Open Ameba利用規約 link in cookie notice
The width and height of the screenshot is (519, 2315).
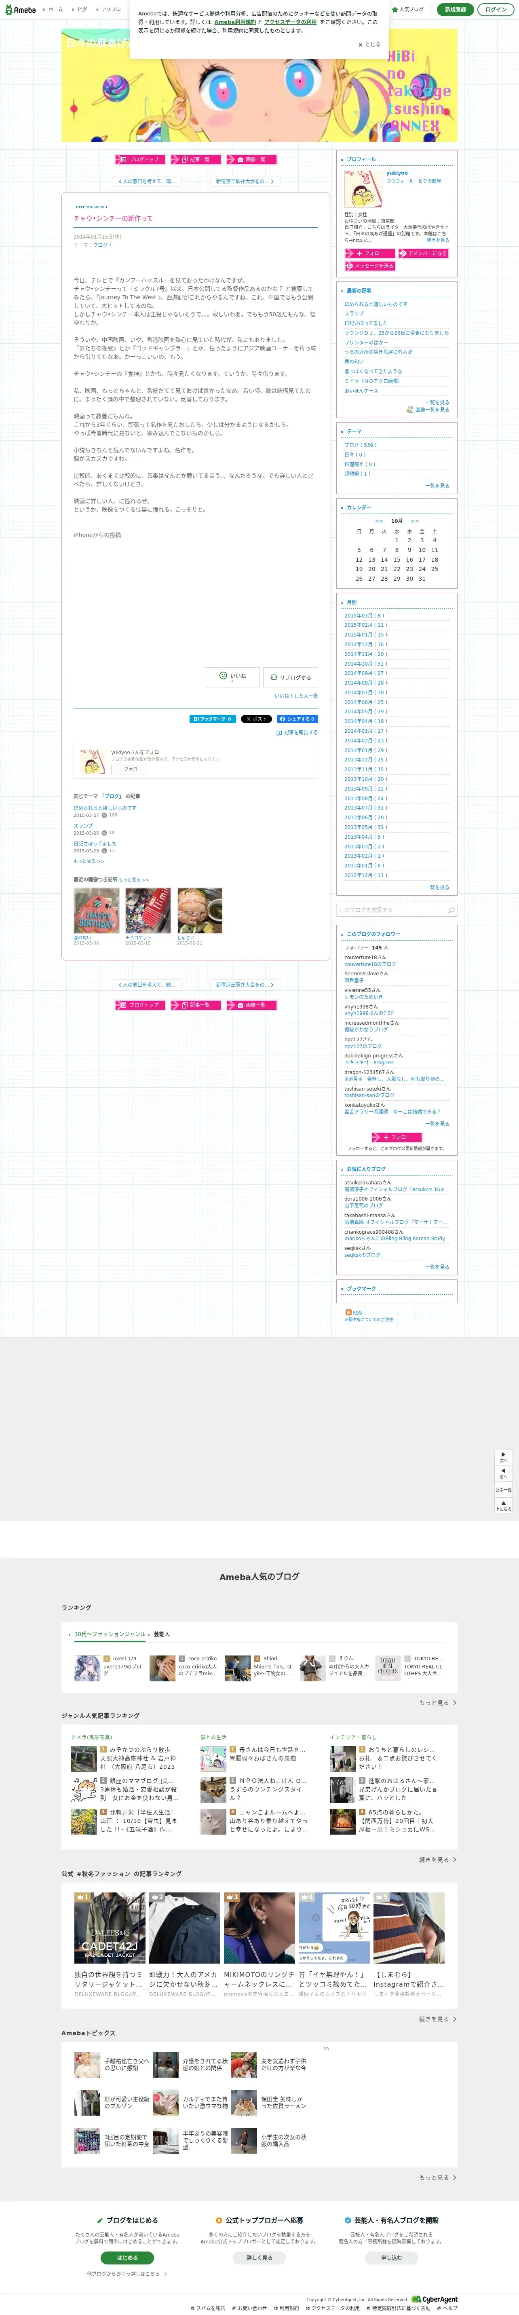234,23
